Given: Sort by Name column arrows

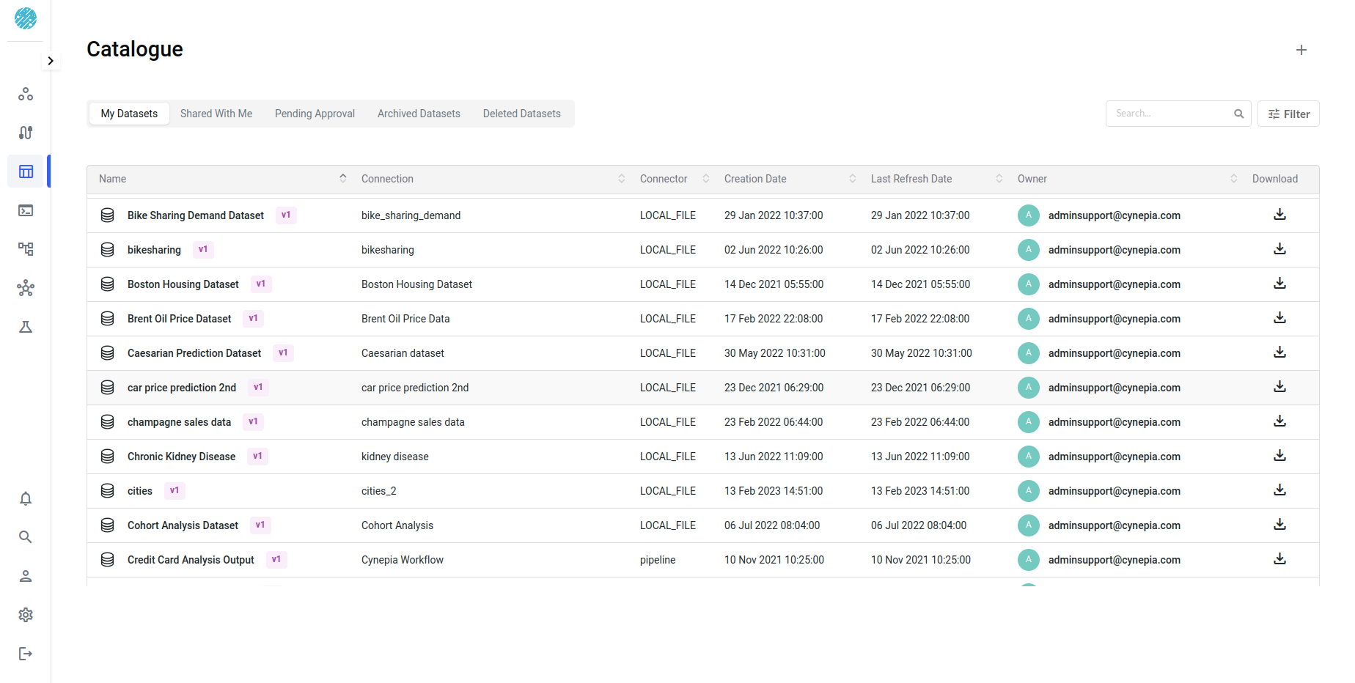Looking at the screenshot, I should (x=343, y=178).
